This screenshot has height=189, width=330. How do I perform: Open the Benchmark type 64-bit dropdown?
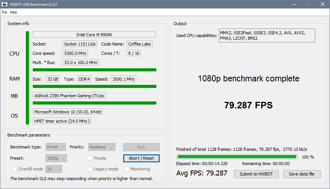coord(56,147)
